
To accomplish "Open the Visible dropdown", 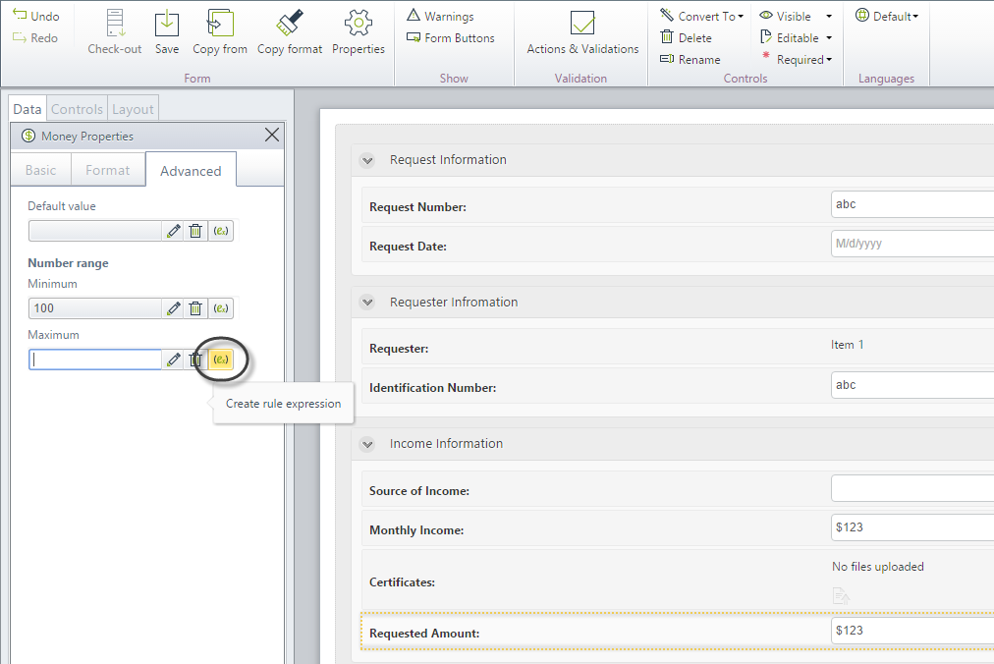I will (797, 16).
